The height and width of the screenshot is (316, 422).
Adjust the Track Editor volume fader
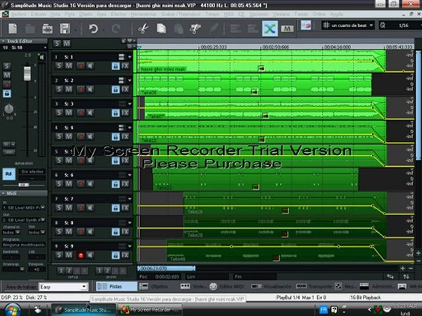coord(27,73)
